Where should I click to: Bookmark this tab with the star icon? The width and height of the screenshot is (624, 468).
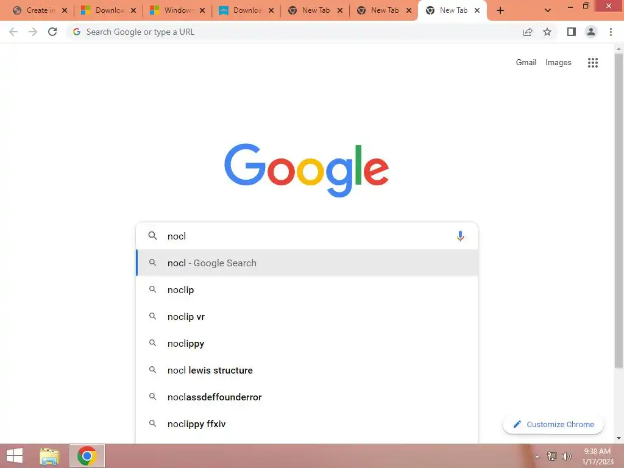[x=547, y=32]
